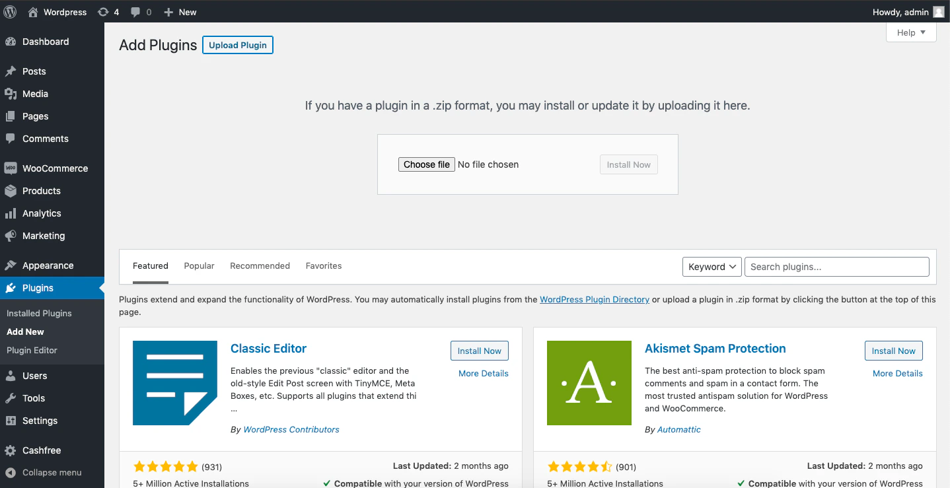
Task: Click the WooCommerce logo icon
Action: (x=10, y=168)
